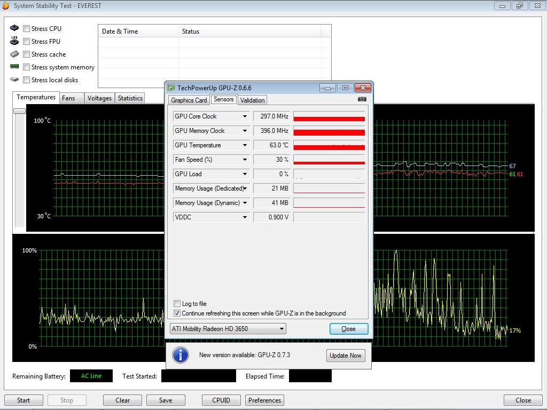Open the GPU Memory Clock sensor dropdown
The height and width of the screenshot is (410, 547).
pyautogui.click(x=245, y=131)
